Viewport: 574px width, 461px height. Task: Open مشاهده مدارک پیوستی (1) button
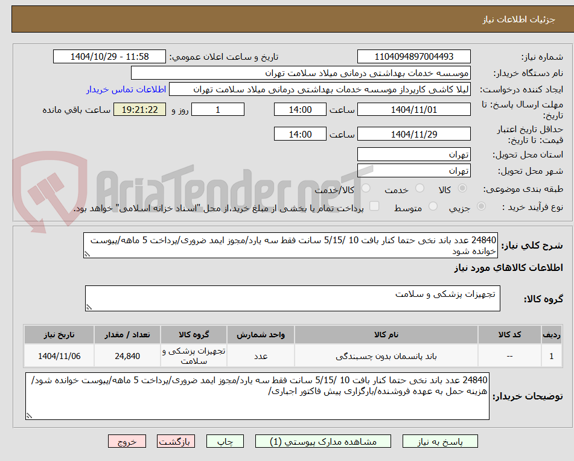pos(324,441)
